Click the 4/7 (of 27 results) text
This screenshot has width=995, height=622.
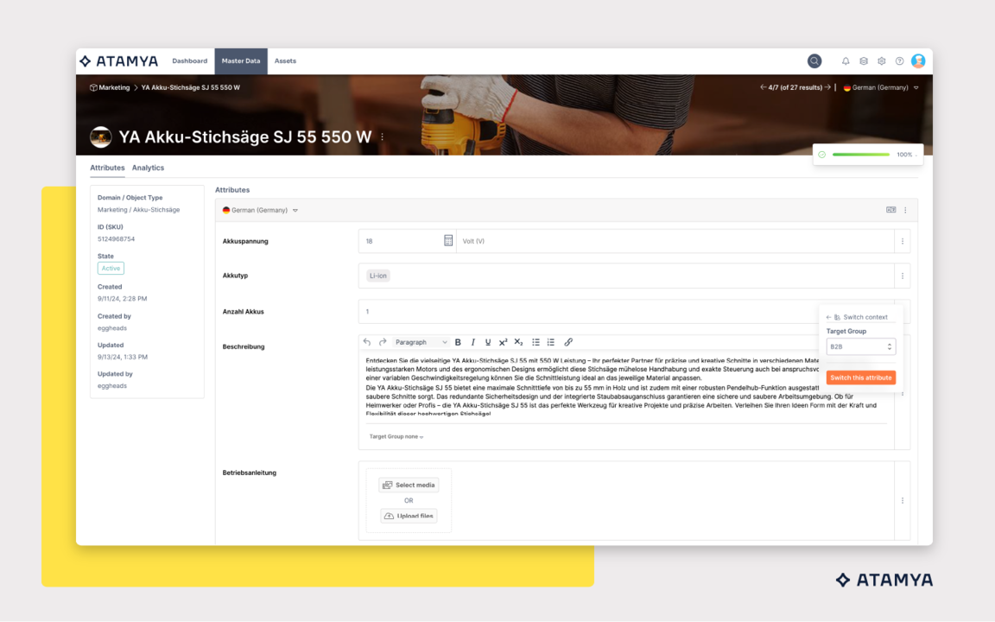[795, 87]
